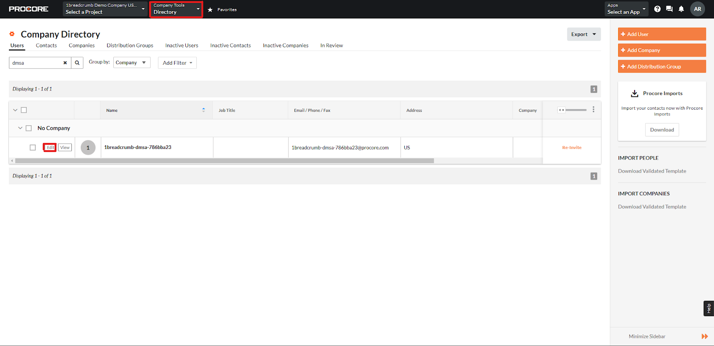Click the user avatar circle labeled 1

tap(88, 148)
